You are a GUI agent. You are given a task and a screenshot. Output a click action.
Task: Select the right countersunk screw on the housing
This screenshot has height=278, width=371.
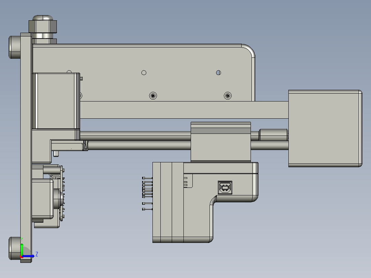[227, 95]
